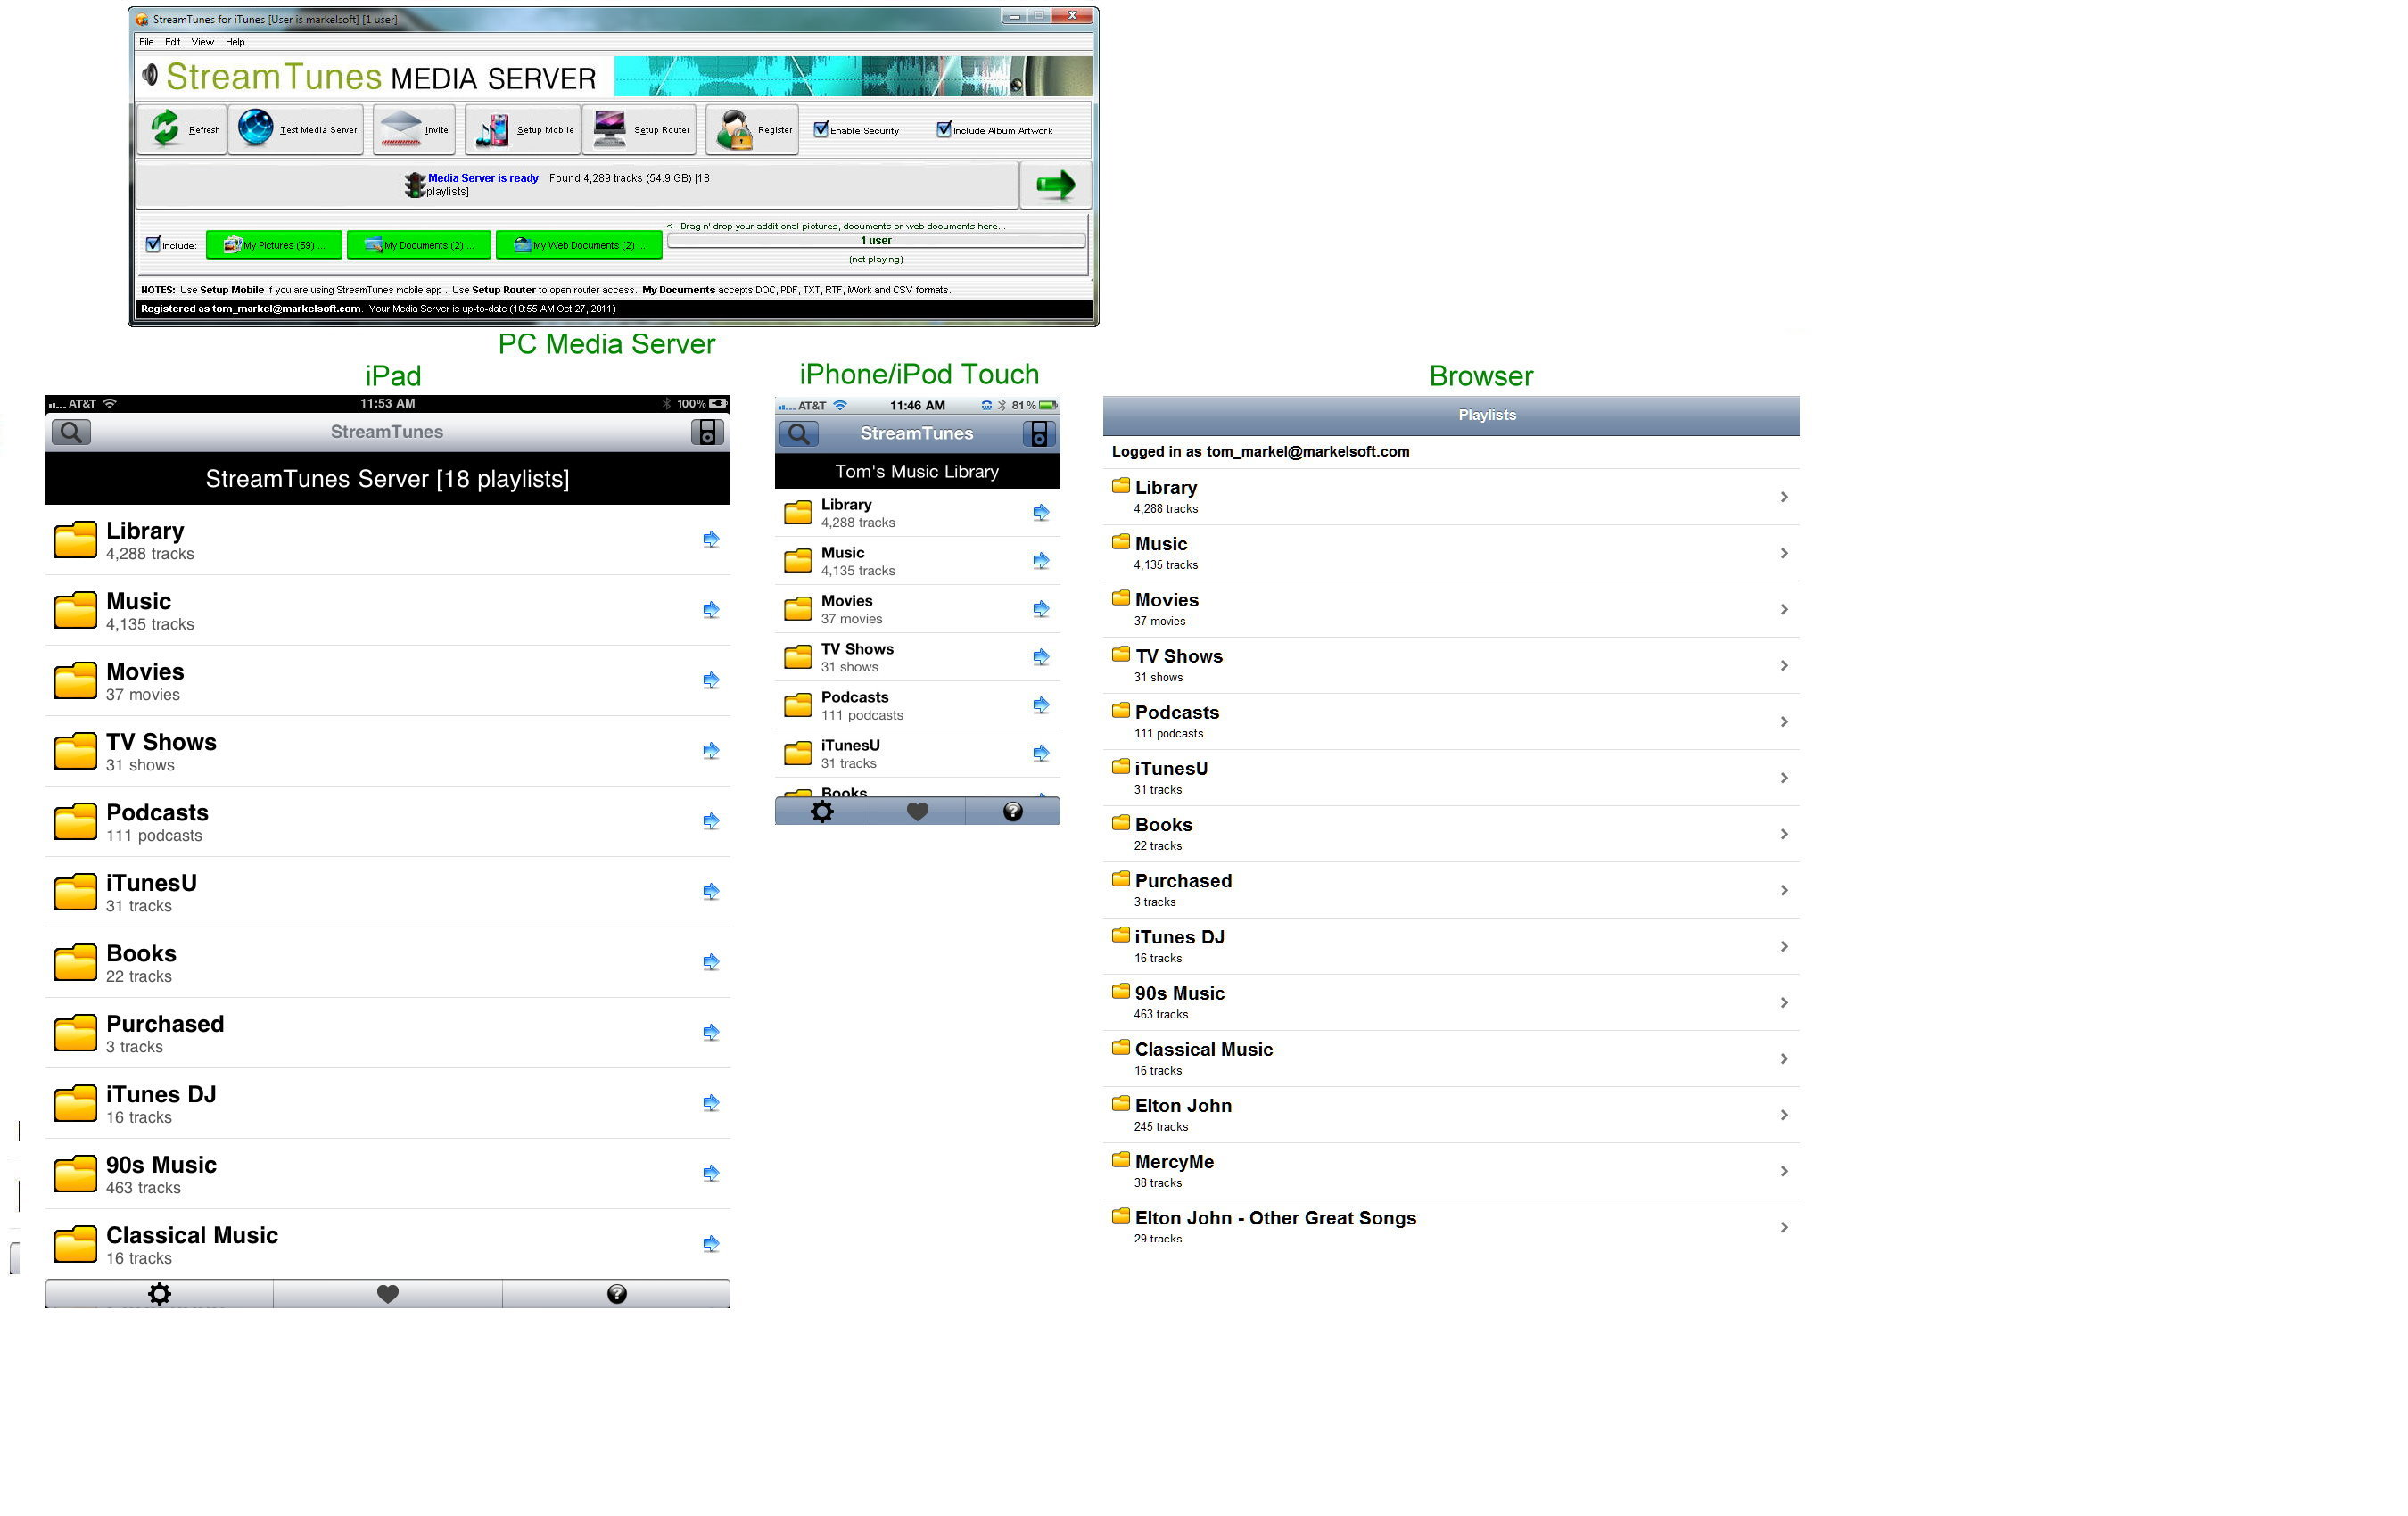2408x1516 pixels.
Task: Open Classical Music row arrow on iPad
Action: tap(710, 1244)
